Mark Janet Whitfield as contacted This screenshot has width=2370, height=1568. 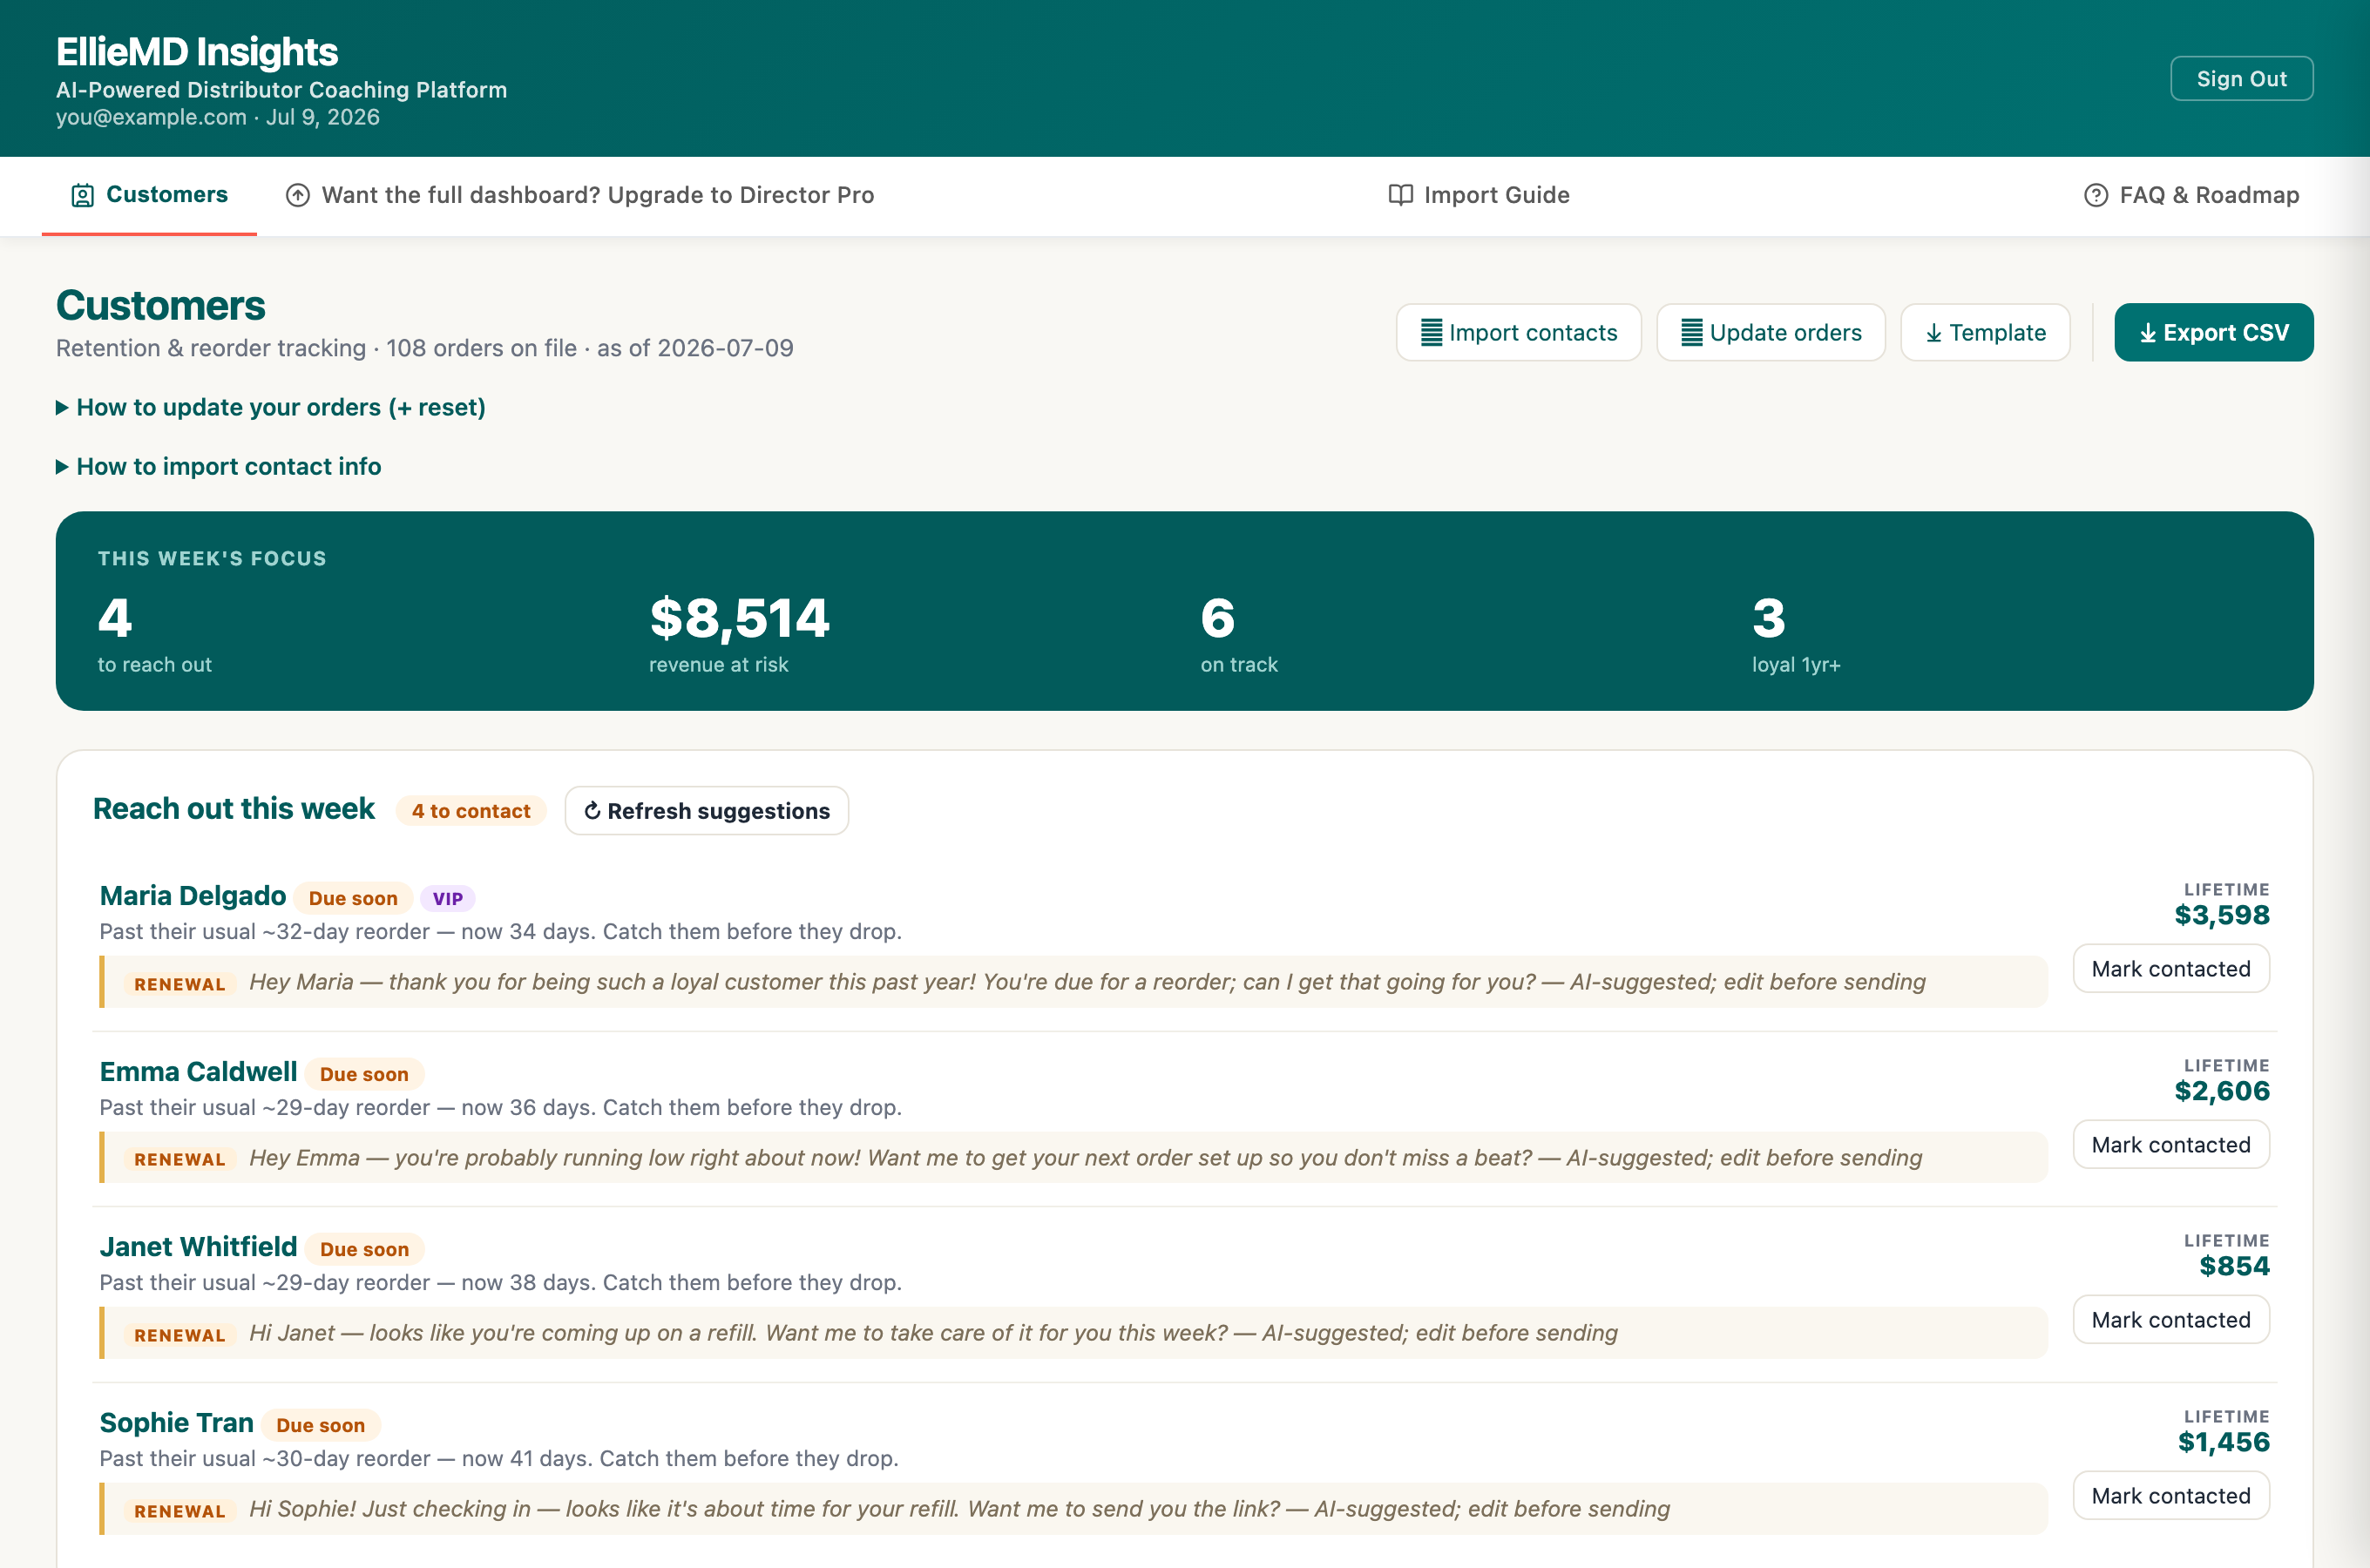coord(2171,1320)
